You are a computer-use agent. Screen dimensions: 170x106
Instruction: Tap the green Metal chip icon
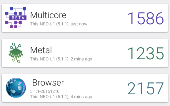pos(16,53)
